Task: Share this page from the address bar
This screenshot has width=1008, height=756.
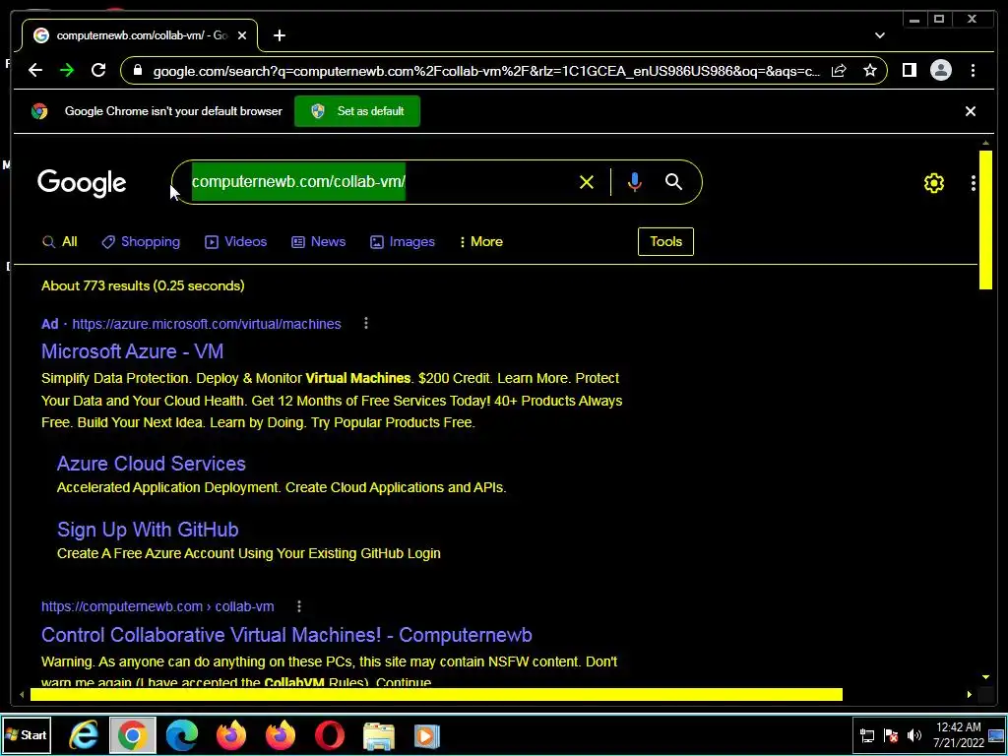Action: (x=839, y=70)
